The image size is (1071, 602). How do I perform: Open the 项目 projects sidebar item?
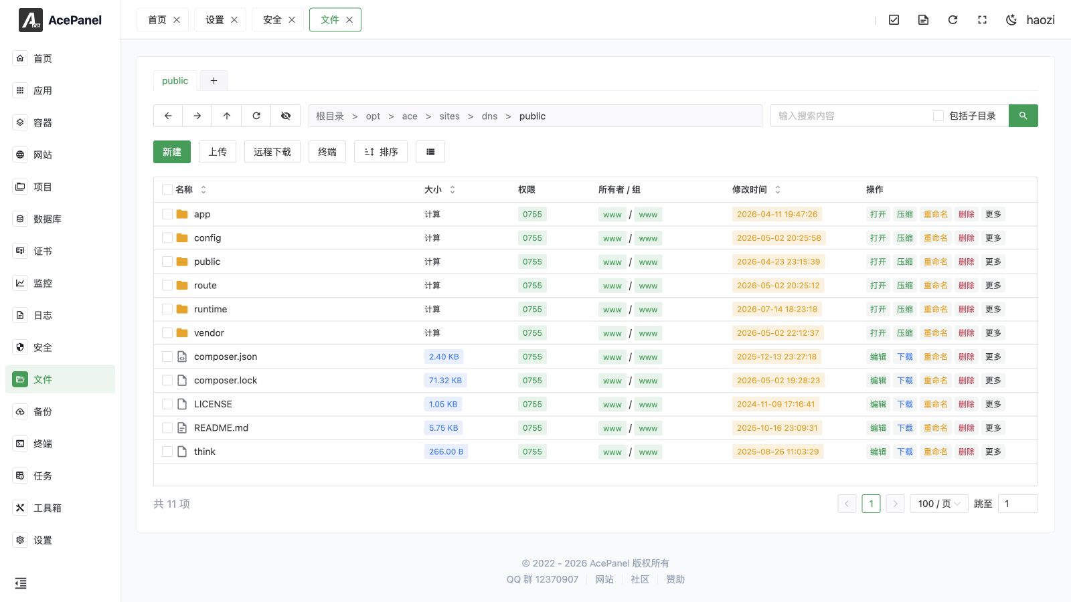point(60,187)
